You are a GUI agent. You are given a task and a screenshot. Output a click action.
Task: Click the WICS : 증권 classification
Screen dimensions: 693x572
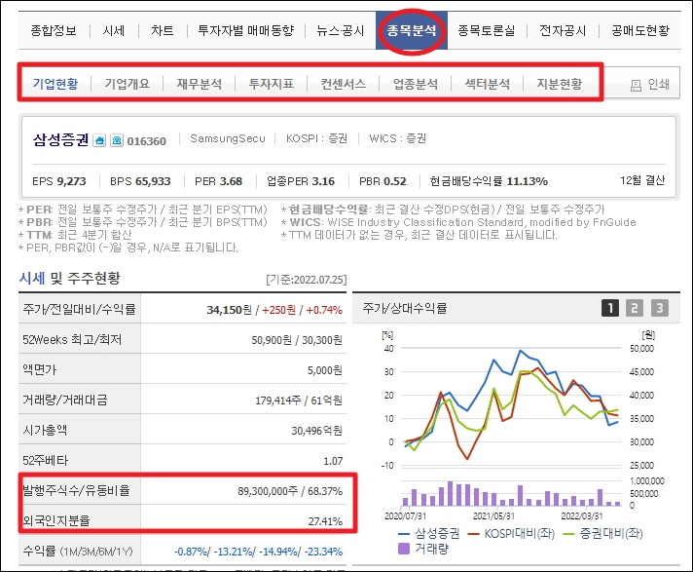point(398,138)
